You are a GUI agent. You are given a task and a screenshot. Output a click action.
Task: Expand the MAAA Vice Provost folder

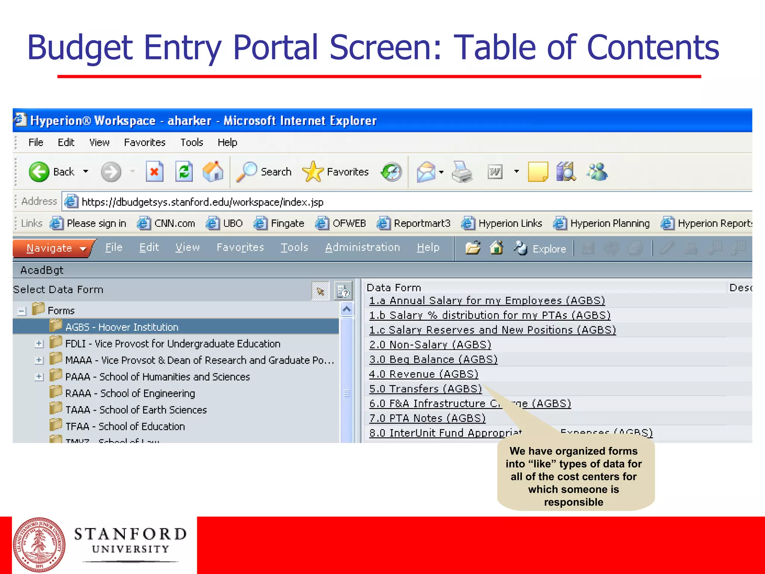tap(39, 360)
